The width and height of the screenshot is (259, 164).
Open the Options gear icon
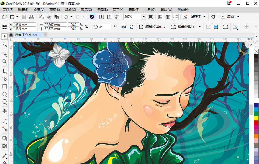pyautogui.click(x=213, y=17)
